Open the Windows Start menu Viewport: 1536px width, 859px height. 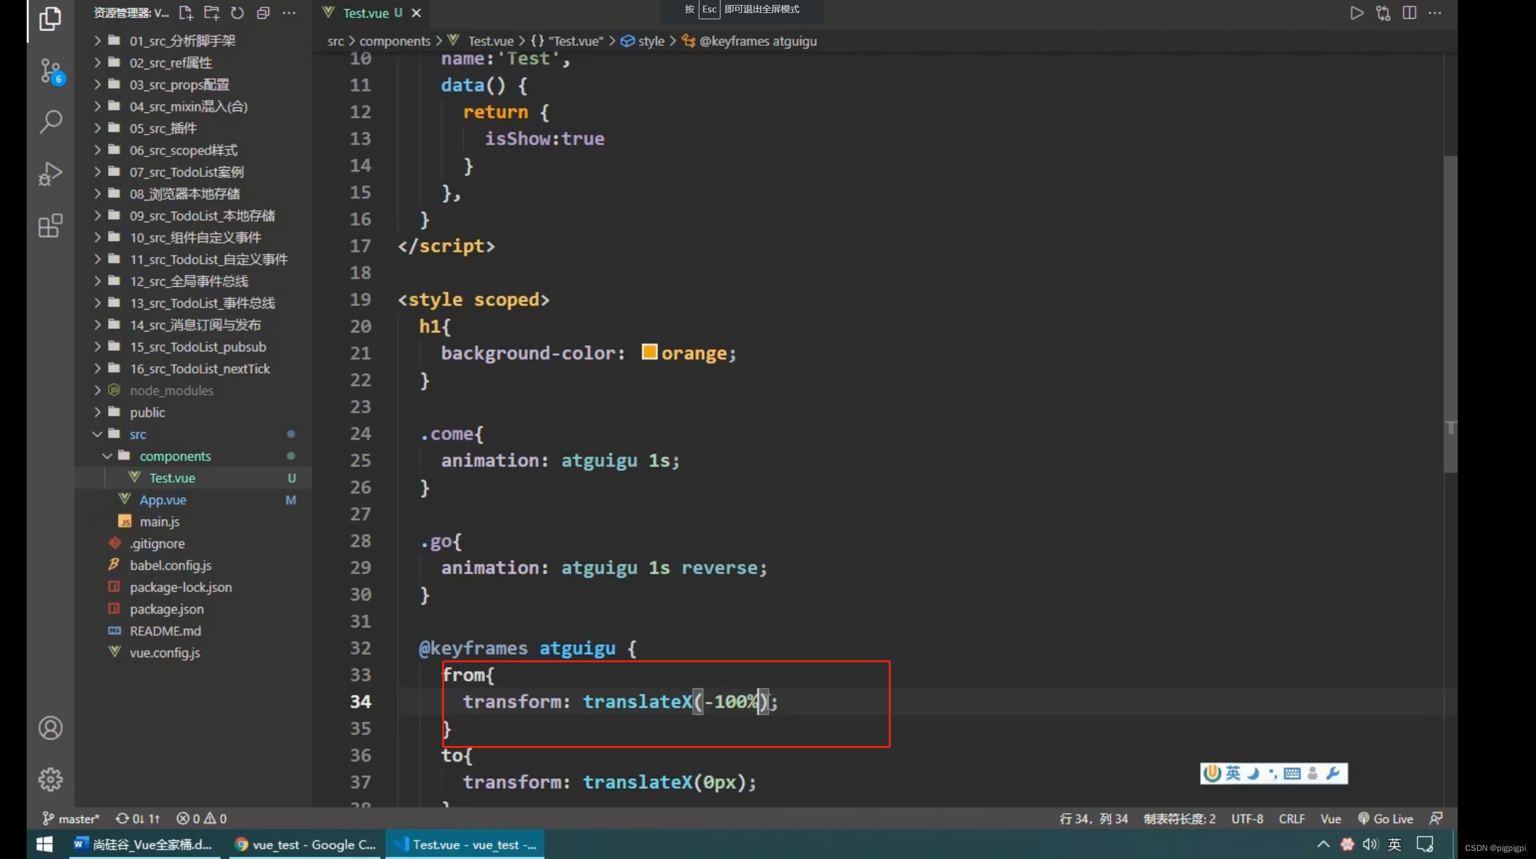44,844
